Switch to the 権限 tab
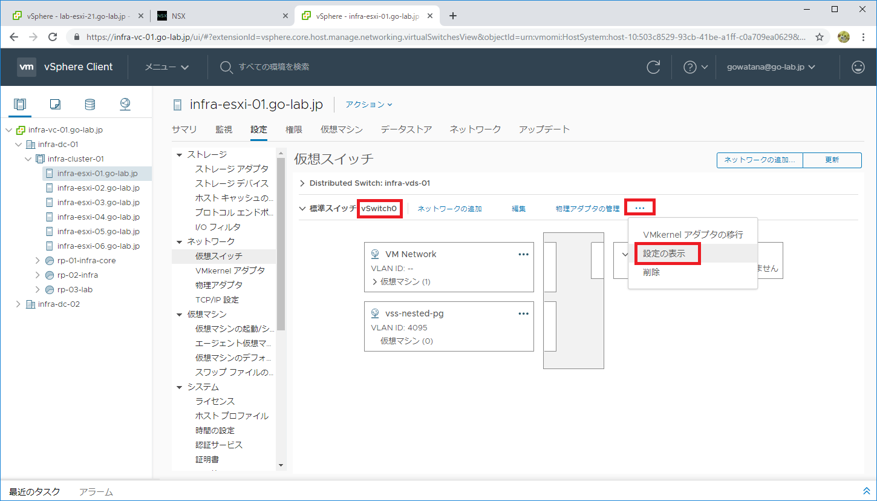 (294, 129)
